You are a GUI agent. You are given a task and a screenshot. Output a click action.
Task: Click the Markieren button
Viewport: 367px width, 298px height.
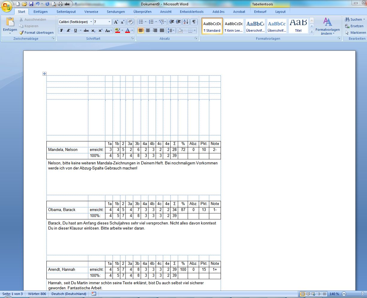pos(356,33)
